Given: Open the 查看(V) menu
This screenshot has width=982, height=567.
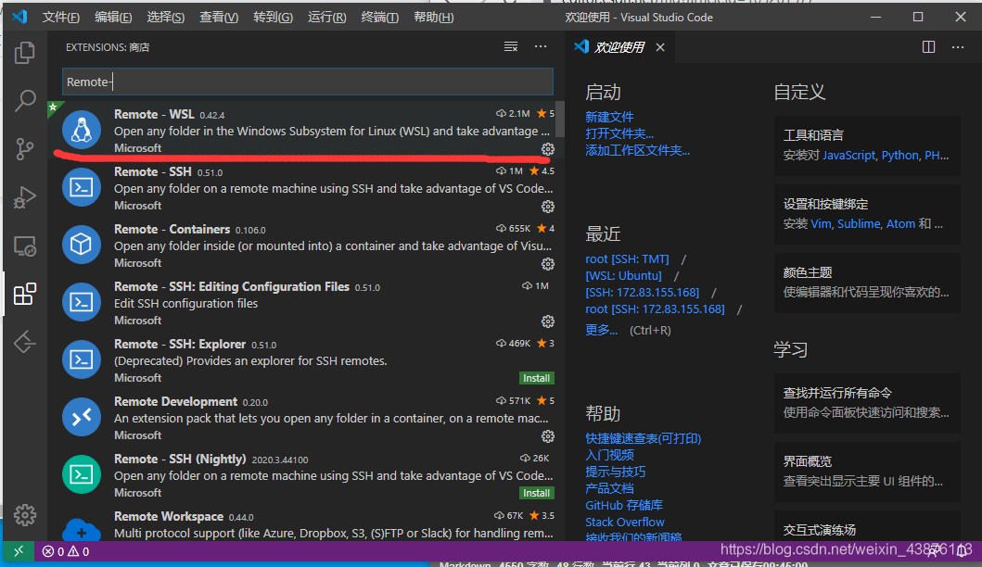Looking at the screenshot, I should pyautogui.click(x=219, y=17).
